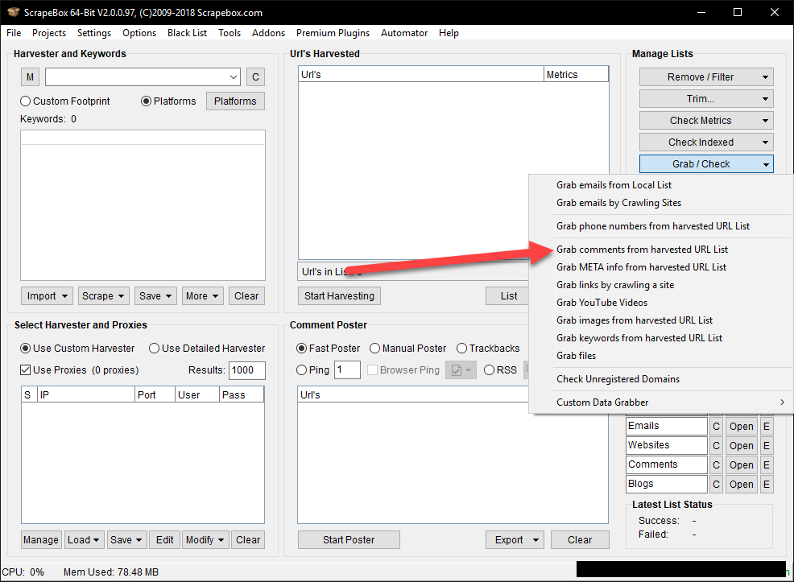Click the M button beside keyword dropdown
The image size is (794, 582).
(x=30, y=77)
